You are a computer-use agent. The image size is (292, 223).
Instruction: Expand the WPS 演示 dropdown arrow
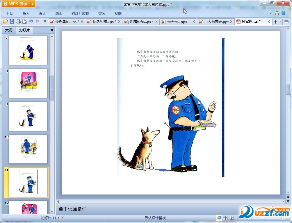pyautogui.click(x=33, y=4)
